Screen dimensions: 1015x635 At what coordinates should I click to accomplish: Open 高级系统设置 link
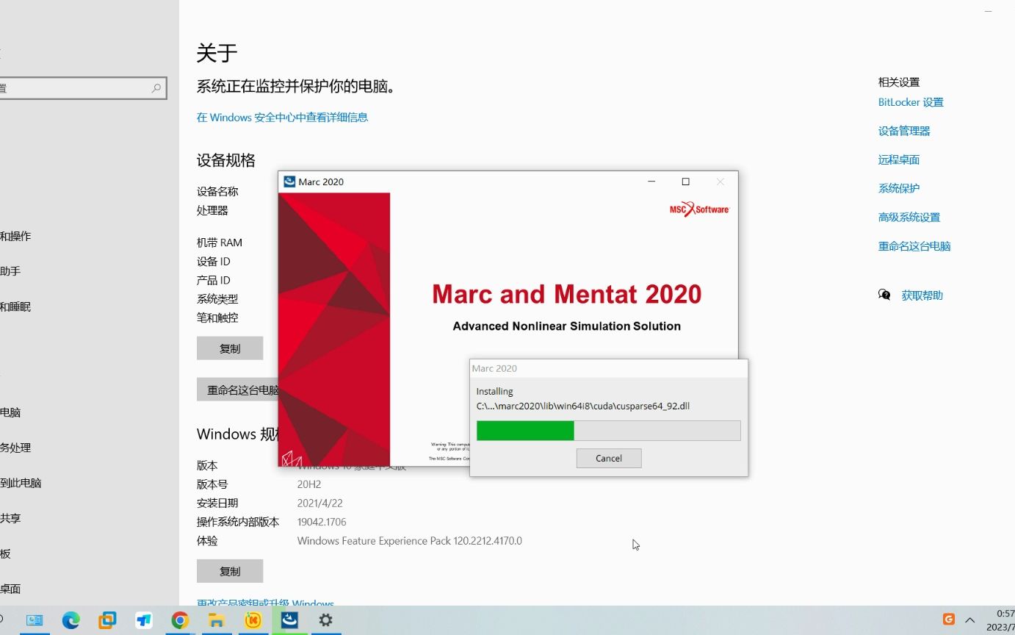pyautogui.click(x=909, y=217)
